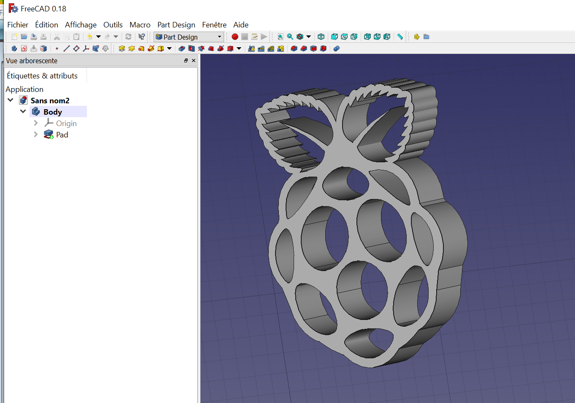The width and height of the screenshot is (575, 403).
Task: Open the Affichage menu
Action: coord(81,24)
